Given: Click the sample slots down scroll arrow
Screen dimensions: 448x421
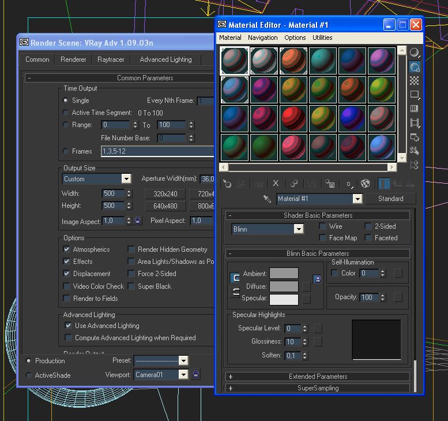Looking at the screenshot, I should pyautogui.click(x=402, y=158).
